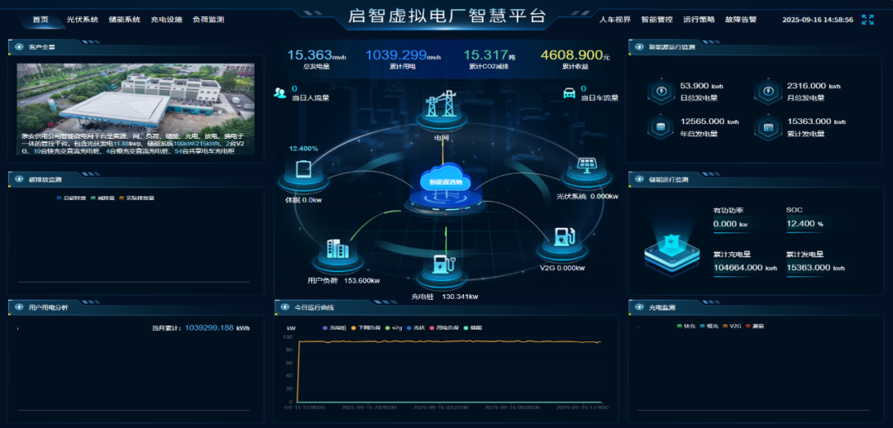Toggle 光伏 series in curve legend
Viewport: 893px width, 428px height.
pos(416,328)
